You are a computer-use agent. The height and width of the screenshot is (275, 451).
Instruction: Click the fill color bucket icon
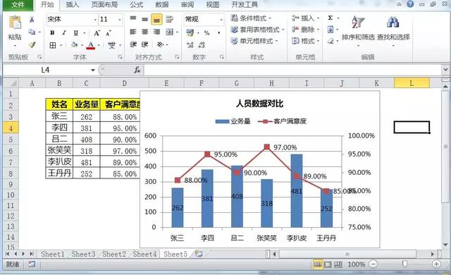click(74, 45)
